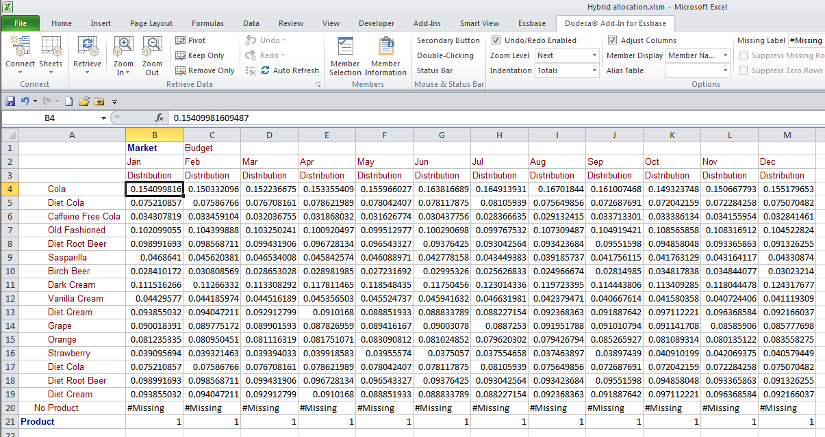
Task: Click the Status Bar option
Action: pos(435,70)
